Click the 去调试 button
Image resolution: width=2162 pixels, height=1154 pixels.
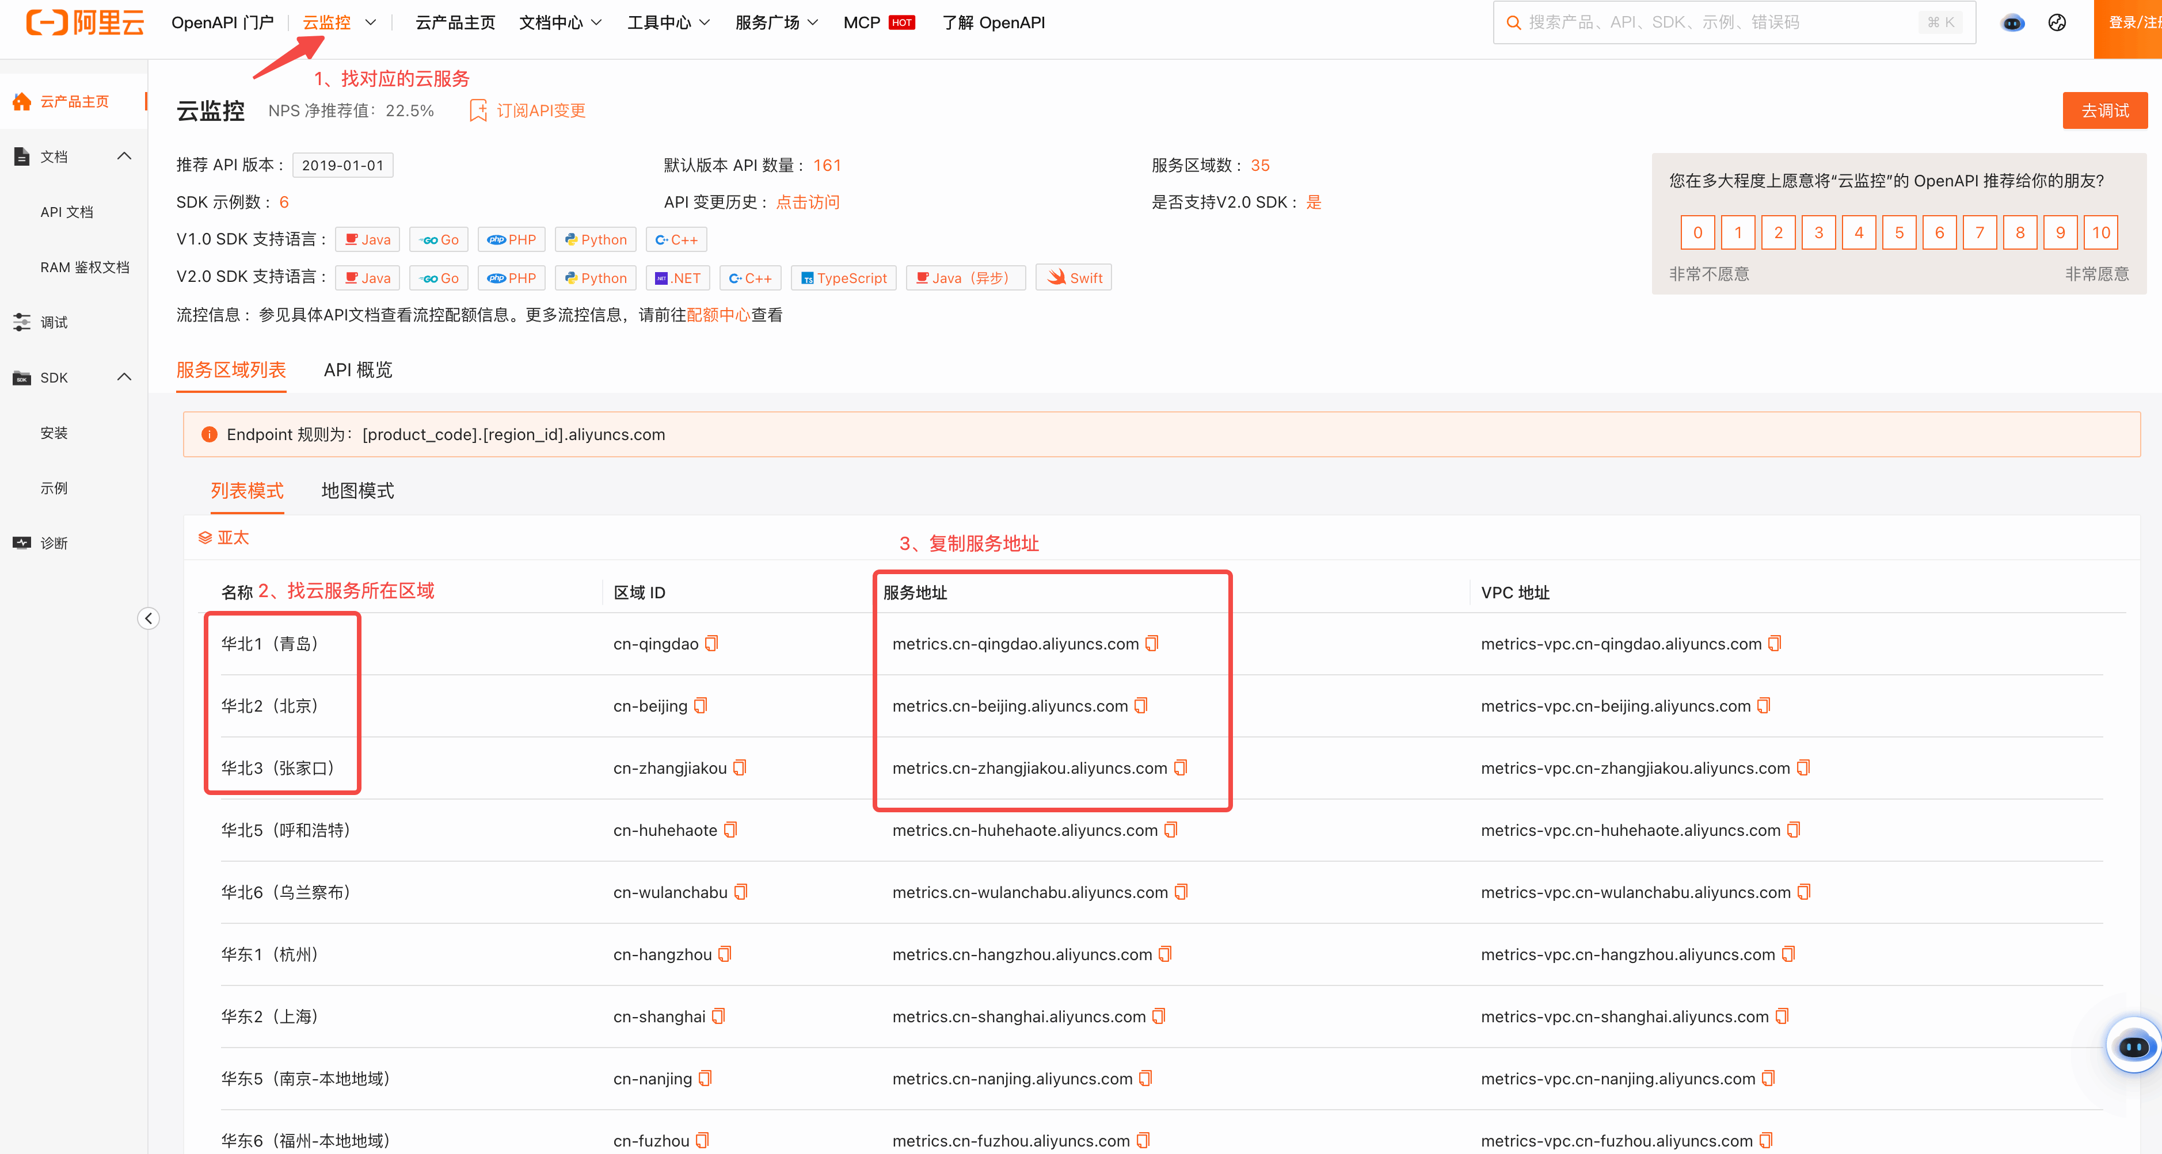click(x=2104, y=110)
